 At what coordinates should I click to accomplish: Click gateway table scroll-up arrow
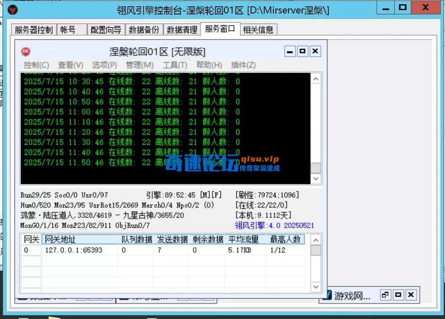coord(315,239)
